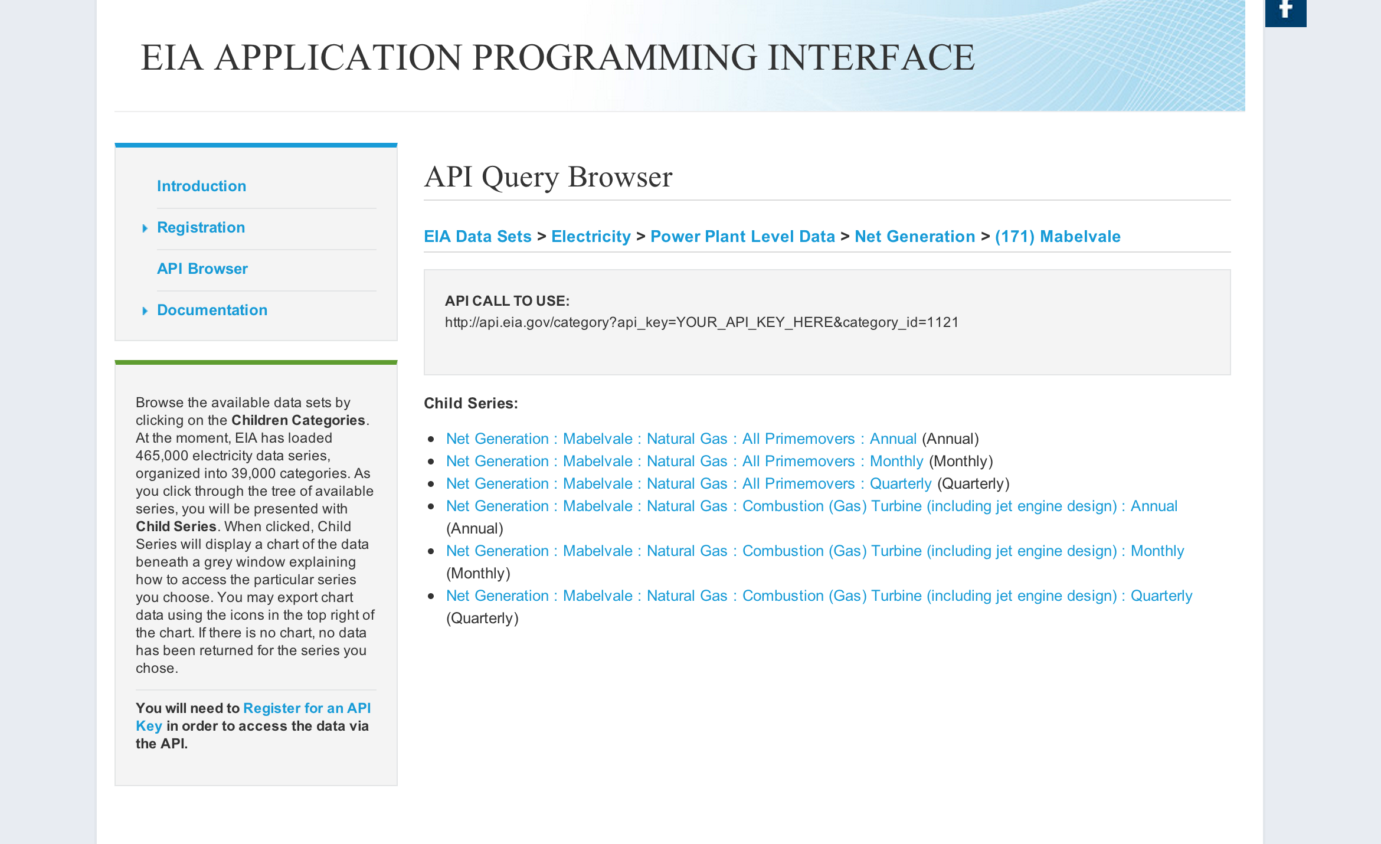1381x844 pixels.
Task: Click the Facebook icon at top right
Action: point(1285,12)
